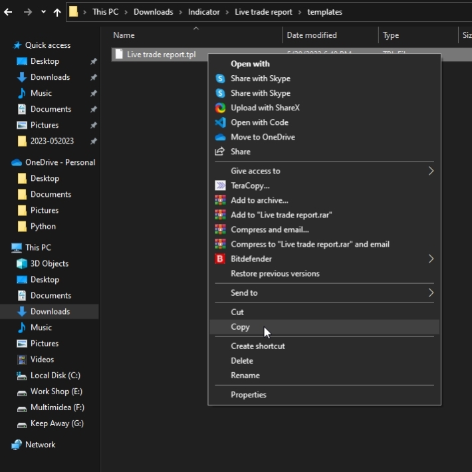Screen dimensions: 472x472
Task: Select Network in the navigation pane
Action: pyautogui.click(x=40, y=445)
